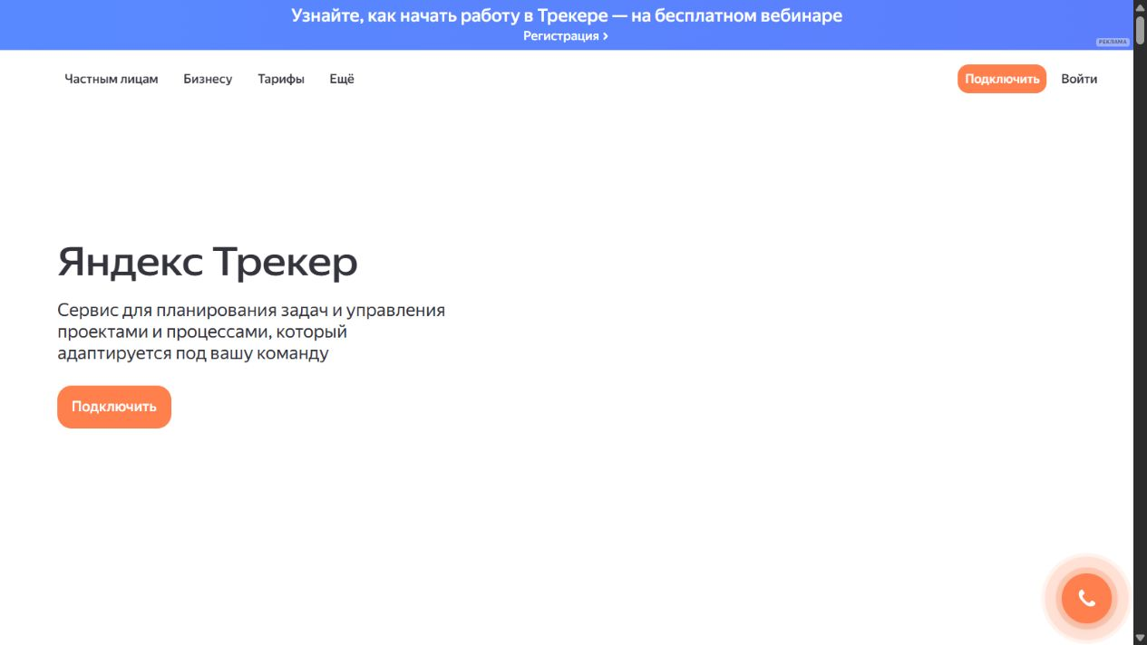Image resolution: width=1147 pixels, height=645 pixels.
Task: Open the Частным лицам menu
Action: pyautogui.click(x=112, y=79)
